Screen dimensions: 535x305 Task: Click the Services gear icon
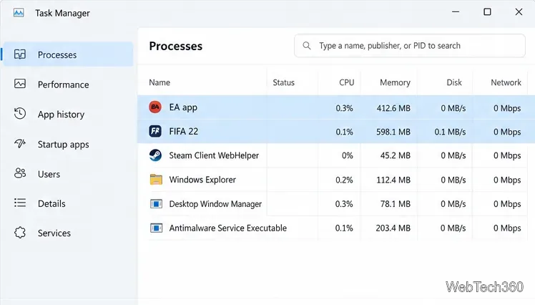click(x=20, y=233)
